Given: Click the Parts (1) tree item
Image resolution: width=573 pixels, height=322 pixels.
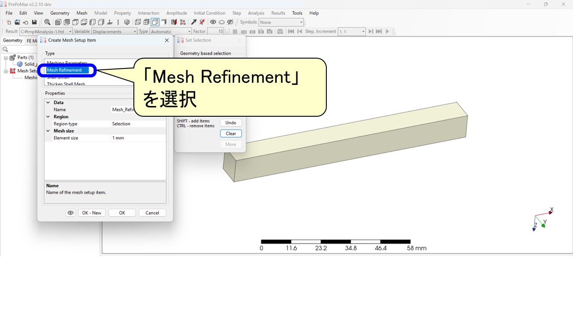Looking at the screenshot, I should [x=25, y=58].
